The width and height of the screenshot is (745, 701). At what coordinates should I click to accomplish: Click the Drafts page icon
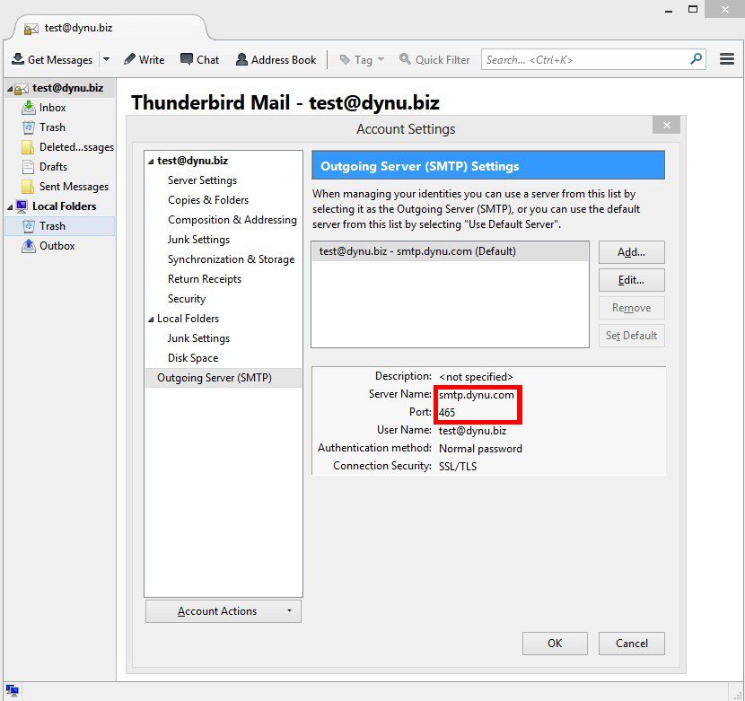coord(28,167)
